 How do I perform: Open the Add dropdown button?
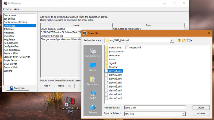[47, 86]
